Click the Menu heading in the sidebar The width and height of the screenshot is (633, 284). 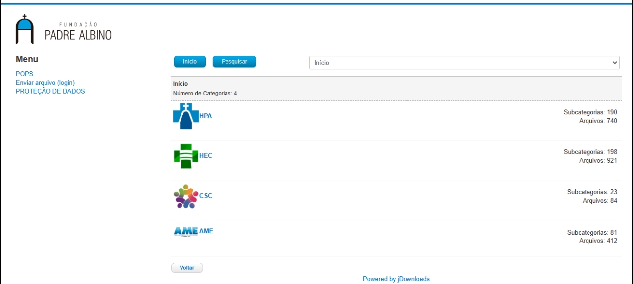tap(27, 59)
